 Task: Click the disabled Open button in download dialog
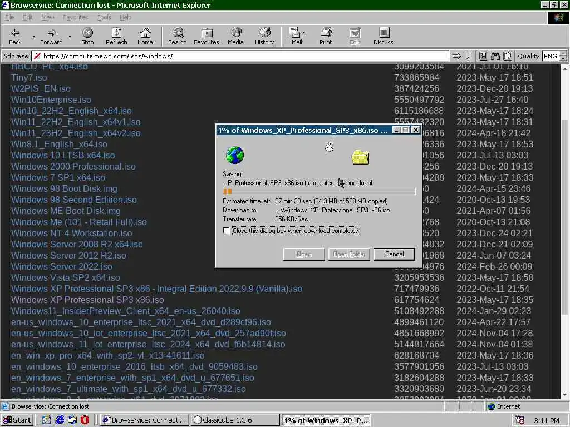[304, 254]
